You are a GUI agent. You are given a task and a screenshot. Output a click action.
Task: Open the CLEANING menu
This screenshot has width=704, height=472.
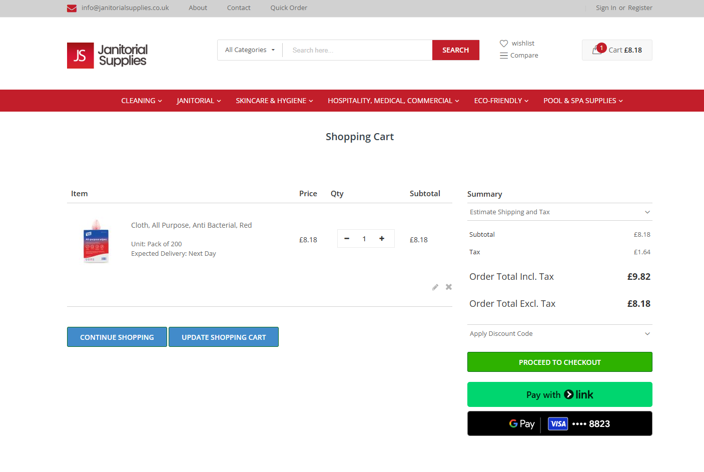[142, 101]
